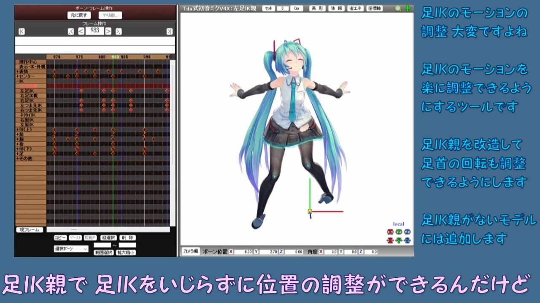Click the yellow bone gizmo handle
Screen dimensions: 540x303
310,211
